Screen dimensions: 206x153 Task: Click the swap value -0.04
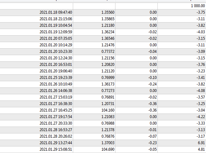click(x=153, y=52)
